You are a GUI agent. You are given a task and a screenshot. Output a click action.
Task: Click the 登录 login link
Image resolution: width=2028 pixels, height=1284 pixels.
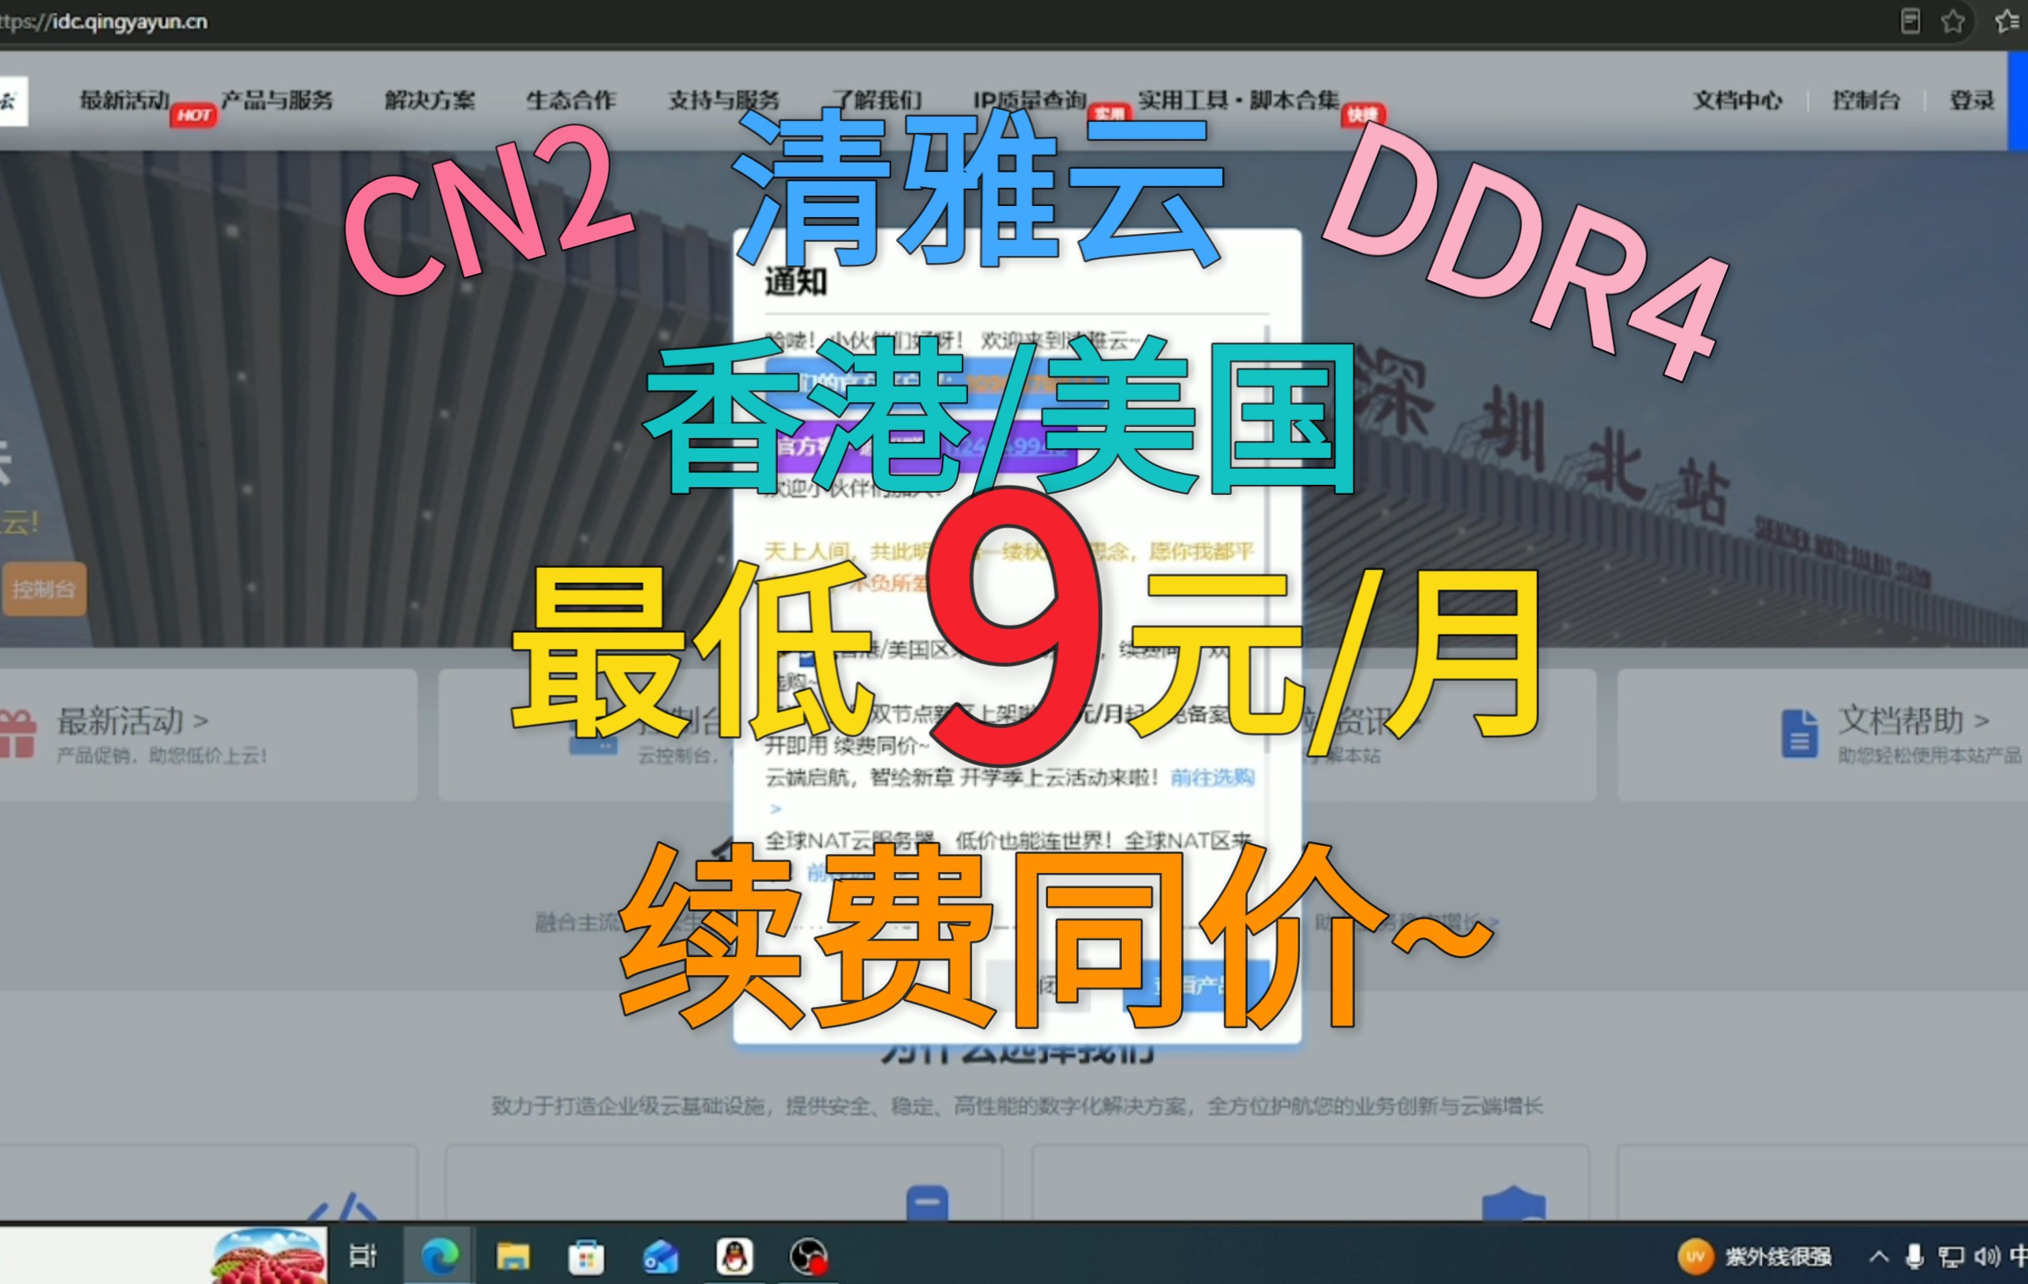pos(1972,100)
